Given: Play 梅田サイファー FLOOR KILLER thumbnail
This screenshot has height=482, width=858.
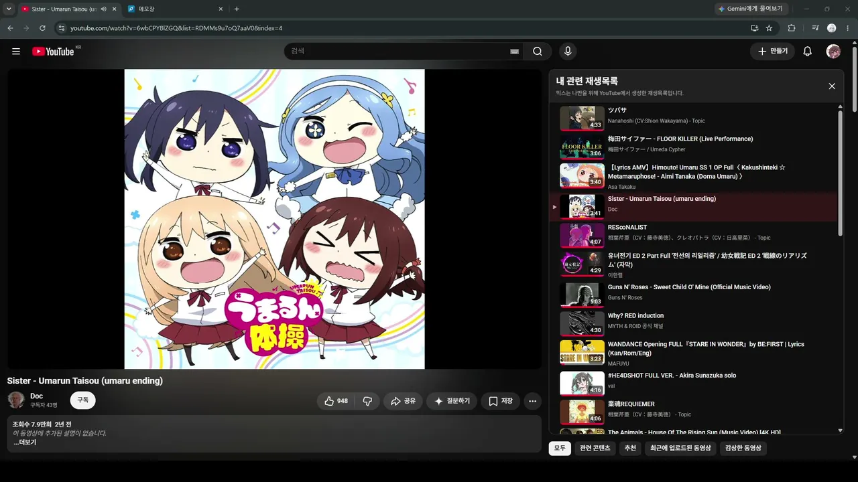Looking at the screenshot, I should click(x=582, y=147).
